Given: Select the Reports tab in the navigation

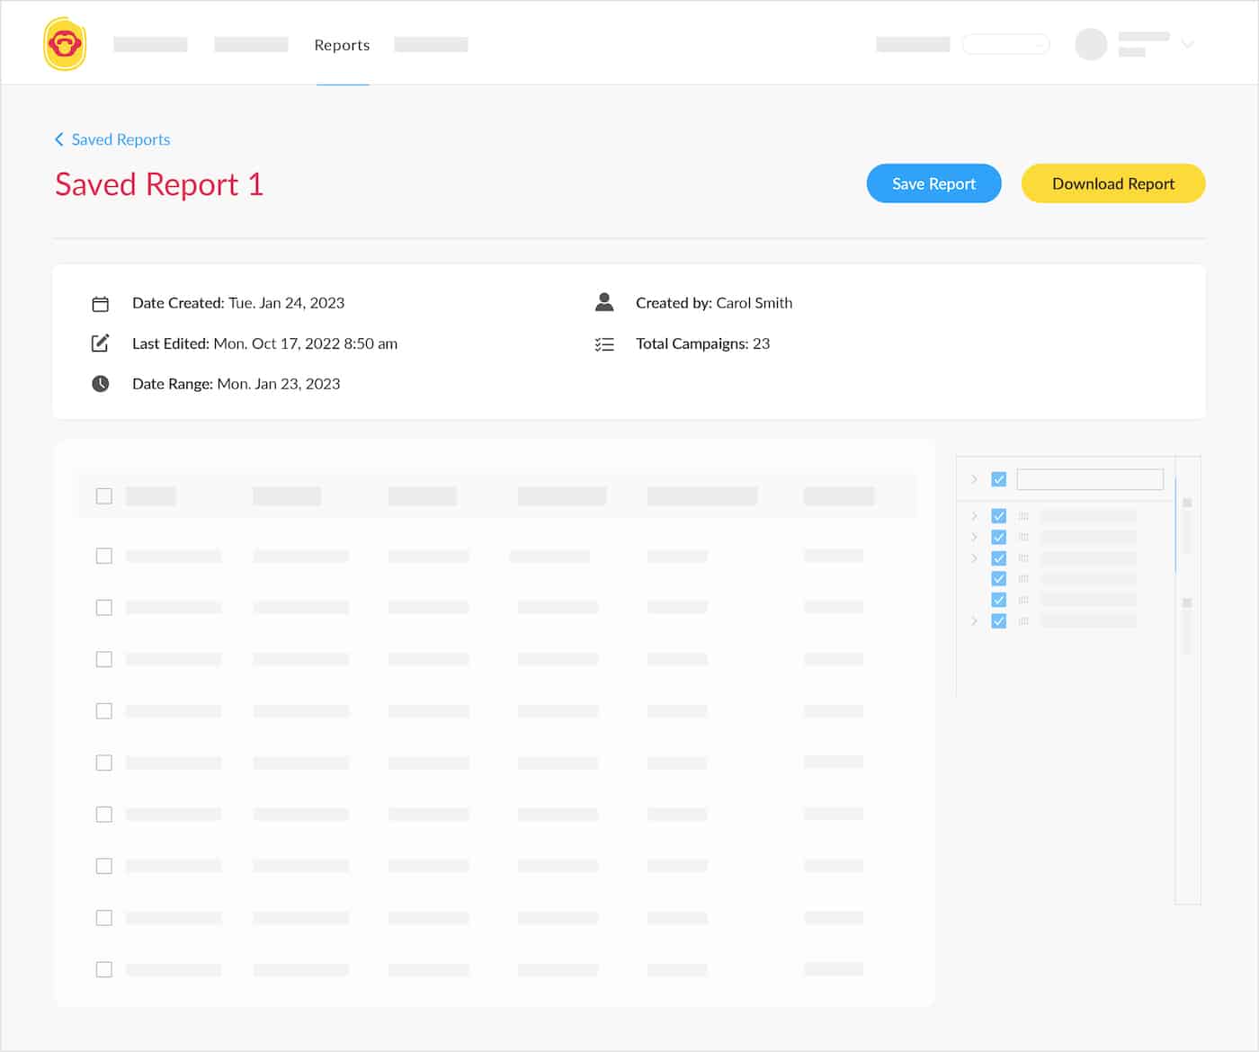Looking at the screenshot, I should [x=342, y=44].
